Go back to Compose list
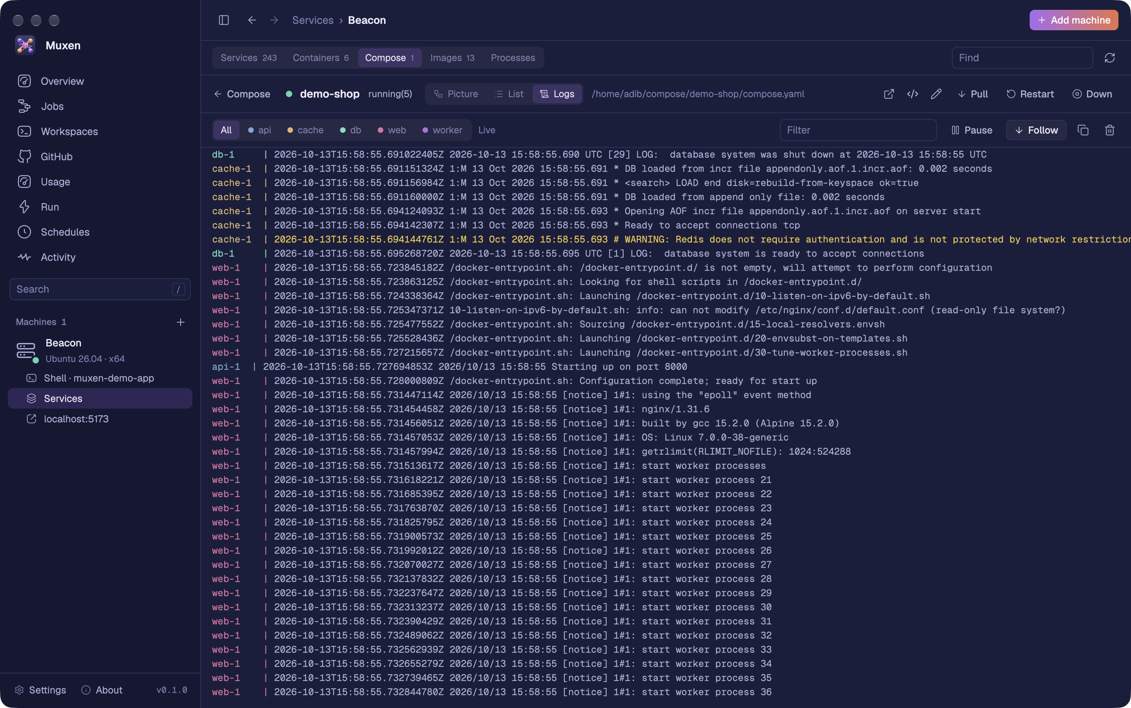Viewport: 1131px width, 708px height. (242, 94)
